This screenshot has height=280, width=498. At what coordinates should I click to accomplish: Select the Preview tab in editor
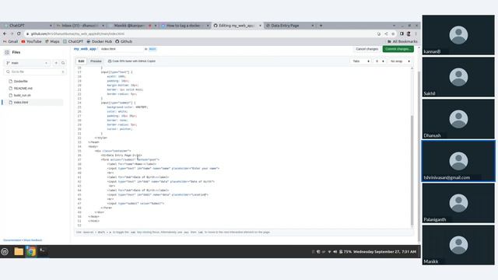(96, 61)
